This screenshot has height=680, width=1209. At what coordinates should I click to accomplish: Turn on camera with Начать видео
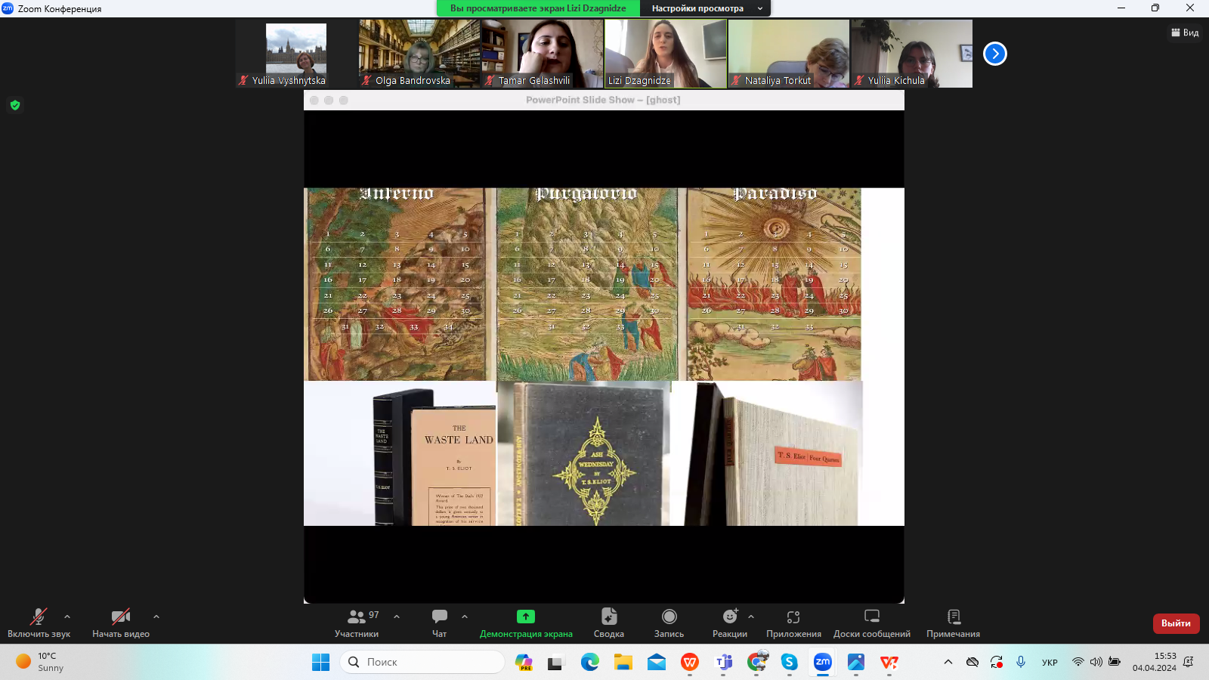pyautogui.click(x=120, y=623)
